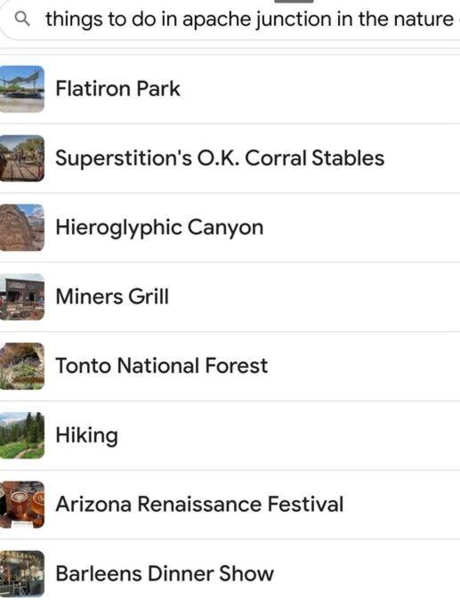
Task: Tap the Hiking thumbnail with pine trees
Action: [x=21, y=435]
